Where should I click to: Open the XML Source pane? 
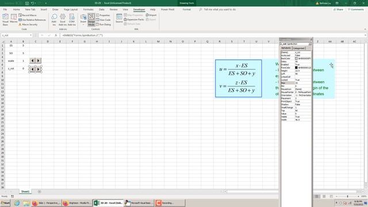point(119,18)
